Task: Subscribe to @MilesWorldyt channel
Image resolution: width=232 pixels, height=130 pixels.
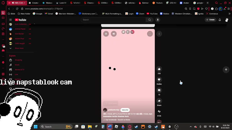Action: coord(125,110)
